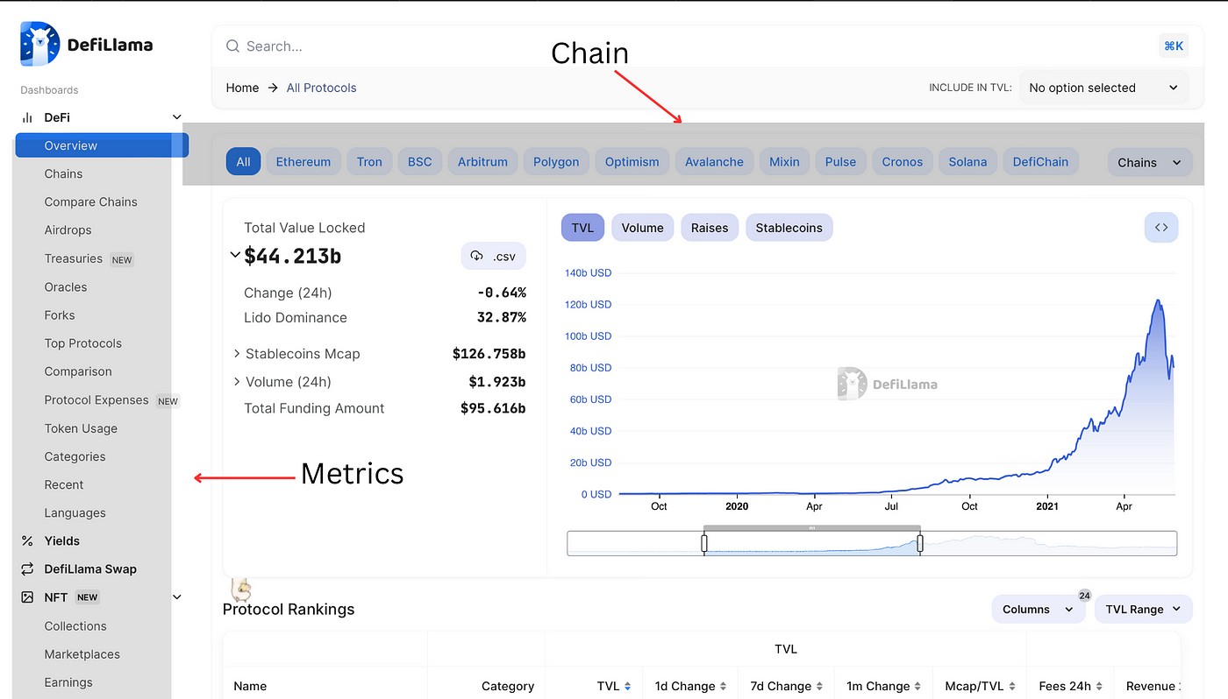This screenshot has width=1228, height=699.
Task: Toggle the Volume chart series
Action: click(x=642, y=228)
